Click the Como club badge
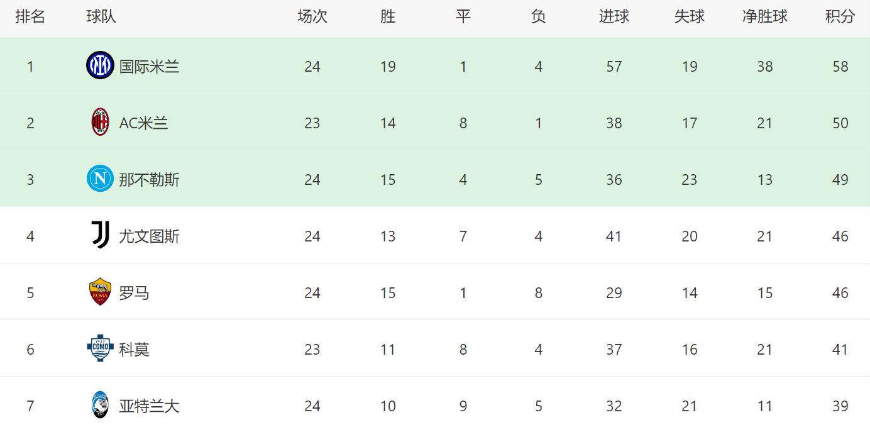 (100, 349)
